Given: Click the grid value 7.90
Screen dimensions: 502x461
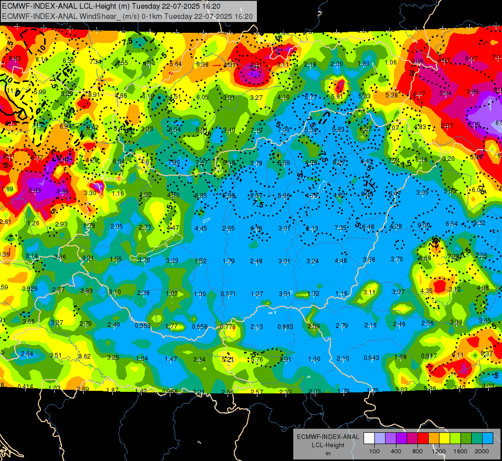Looking at the screenshot, I should [174, 162].
